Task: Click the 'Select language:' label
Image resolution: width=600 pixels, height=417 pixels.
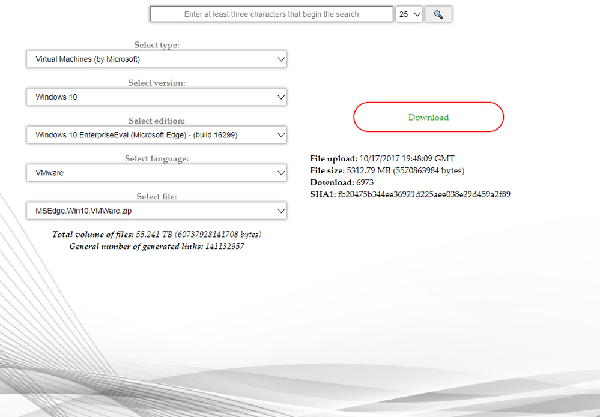Action: [157, 158]
